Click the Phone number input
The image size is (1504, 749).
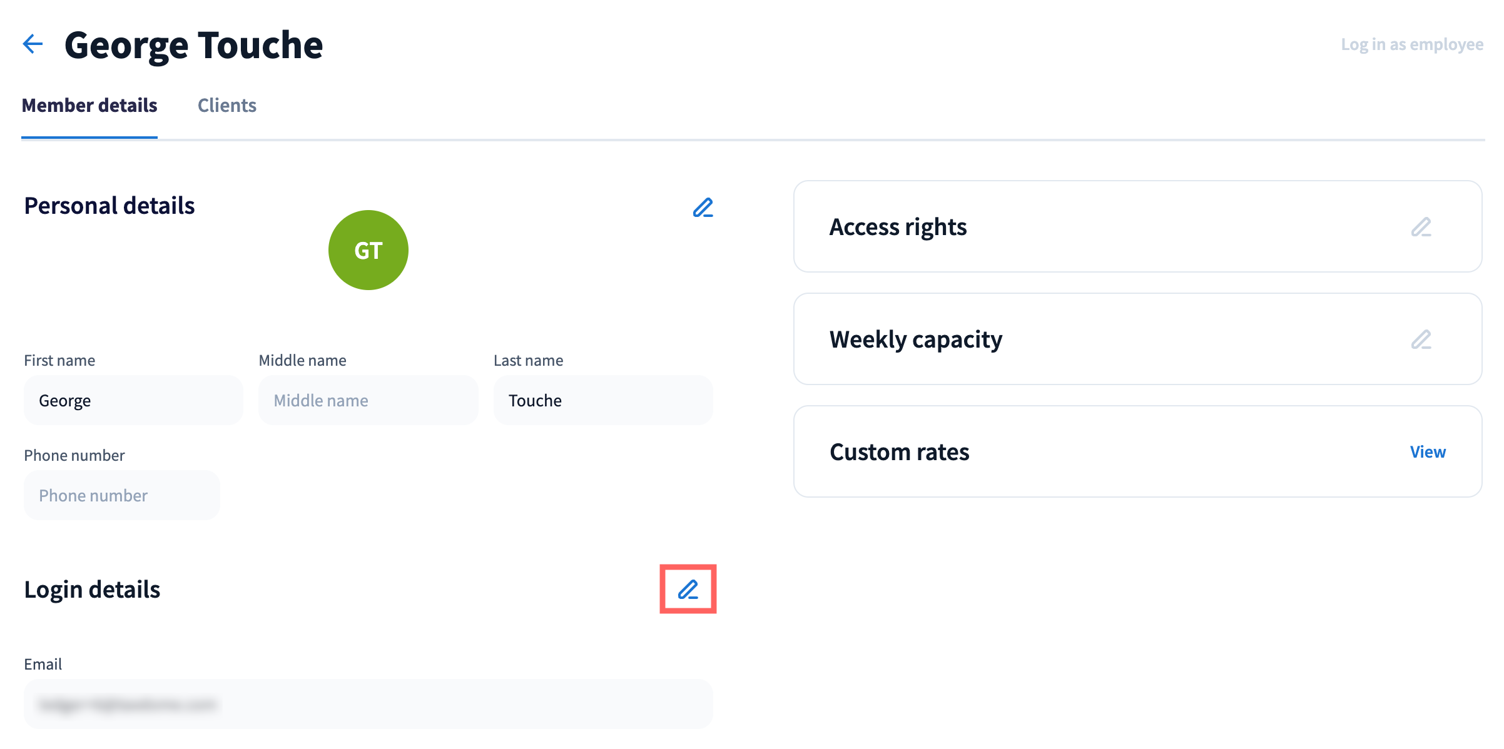point(122,496)
